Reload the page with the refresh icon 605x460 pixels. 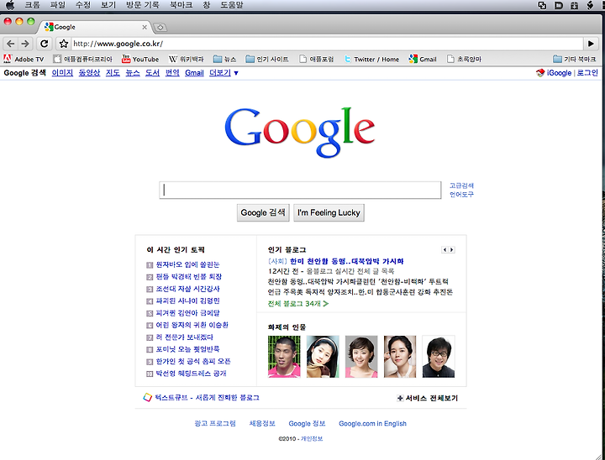click(45, 44)
